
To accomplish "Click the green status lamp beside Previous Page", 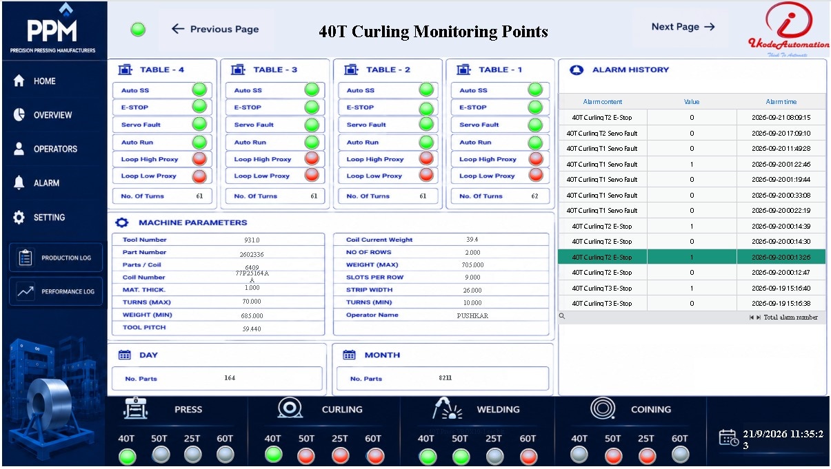I will (138, 30).
